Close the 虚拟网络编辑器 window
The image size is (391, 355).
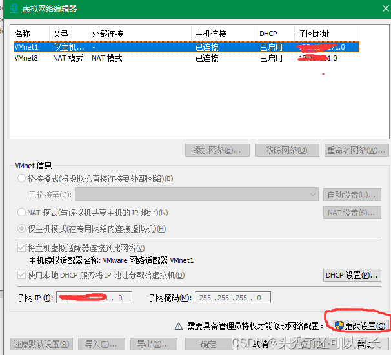coord(385,8)
